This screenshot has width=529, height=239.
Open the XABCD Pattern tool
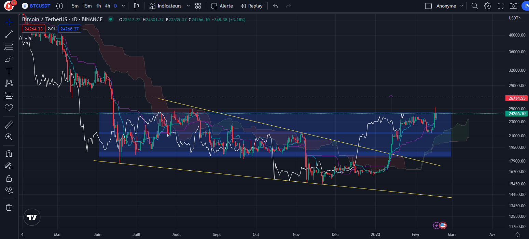tap(9, 83)
